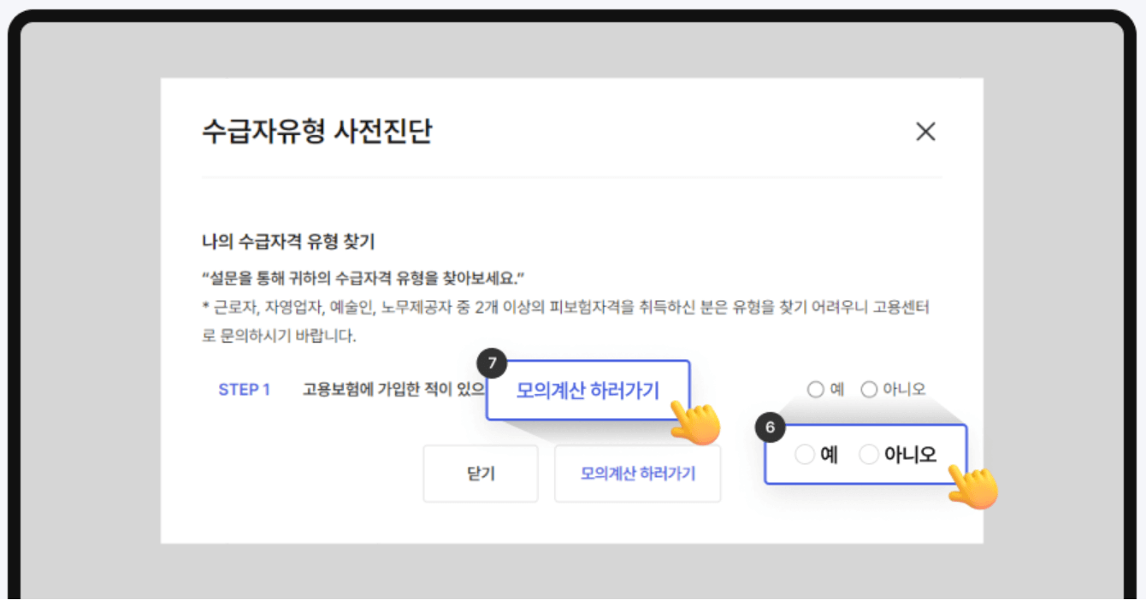This screenshot has height=612, width=1146.
Task: Select 예 inside the highlighted callout box
Action: point(805,454)
